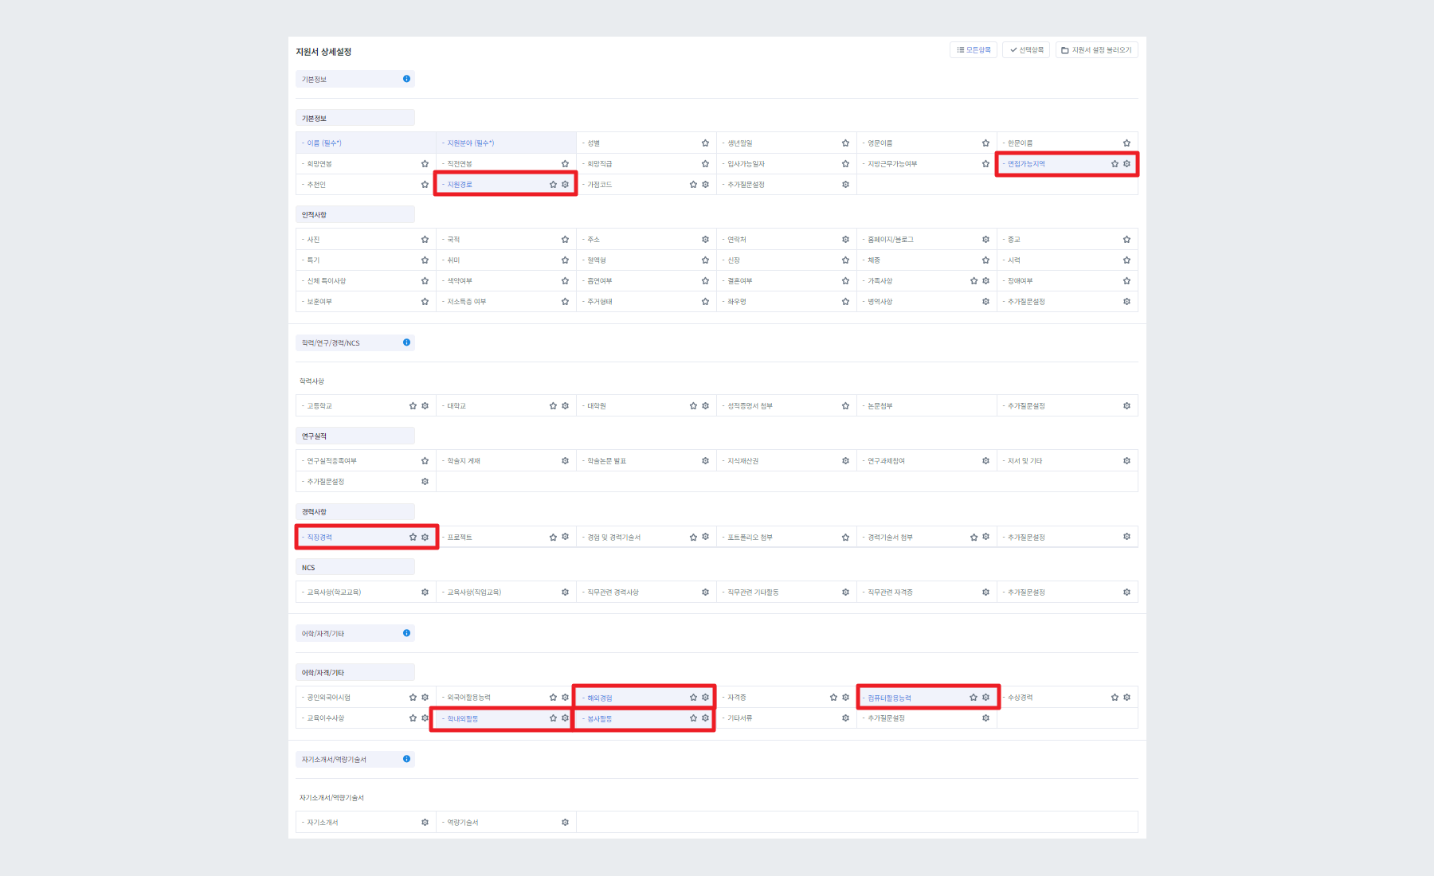Open the 저서 및 기타 settings gear
The height and width of the screenshot is (876, 1434).
click(1126, 461)
